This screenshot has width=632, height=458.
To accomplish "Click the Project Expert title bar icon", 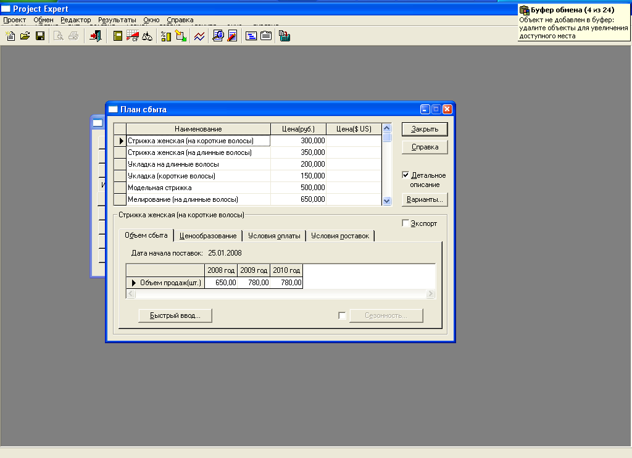I will click(6, 9).
